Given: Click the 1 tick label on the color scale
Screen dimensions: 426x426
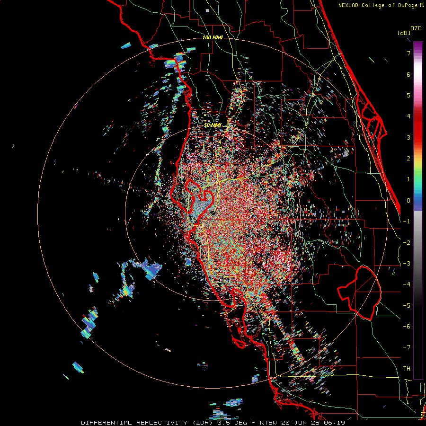Looking at the screenshot, I should click(x=408, y=179).
